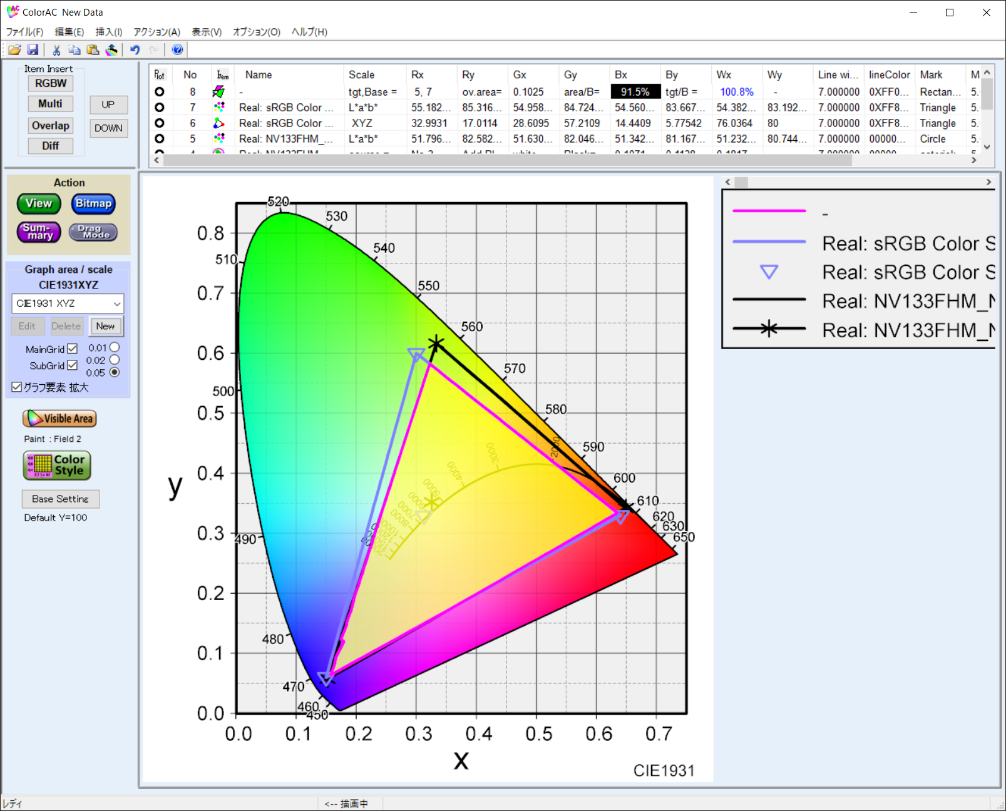Click the Circle mark cell in row 5
This screenshot has height=811, width=1006.
940,139
